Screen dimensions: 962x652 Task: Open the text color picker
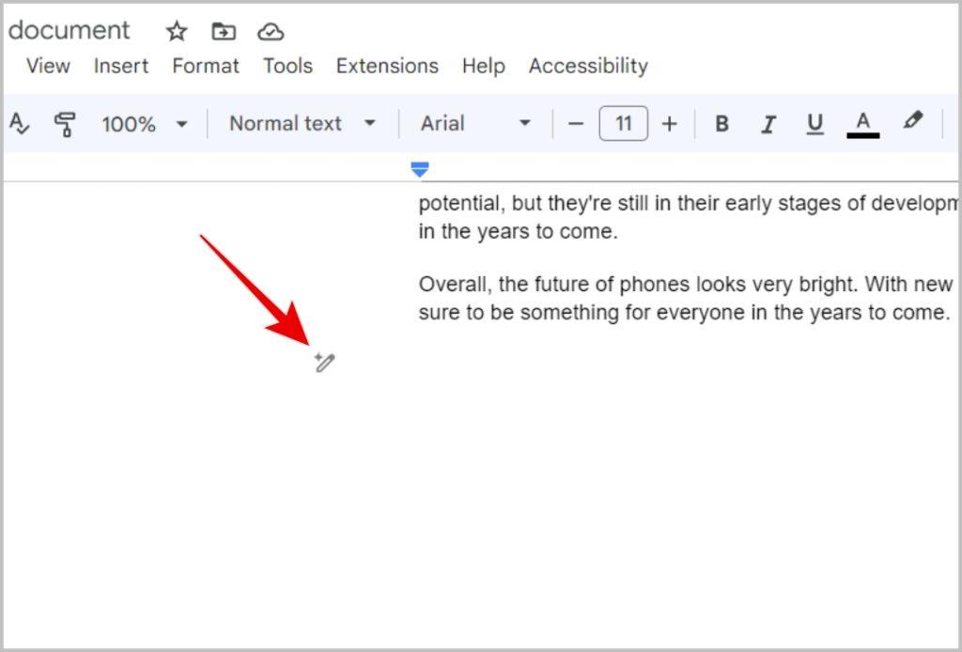coord(863,125)
